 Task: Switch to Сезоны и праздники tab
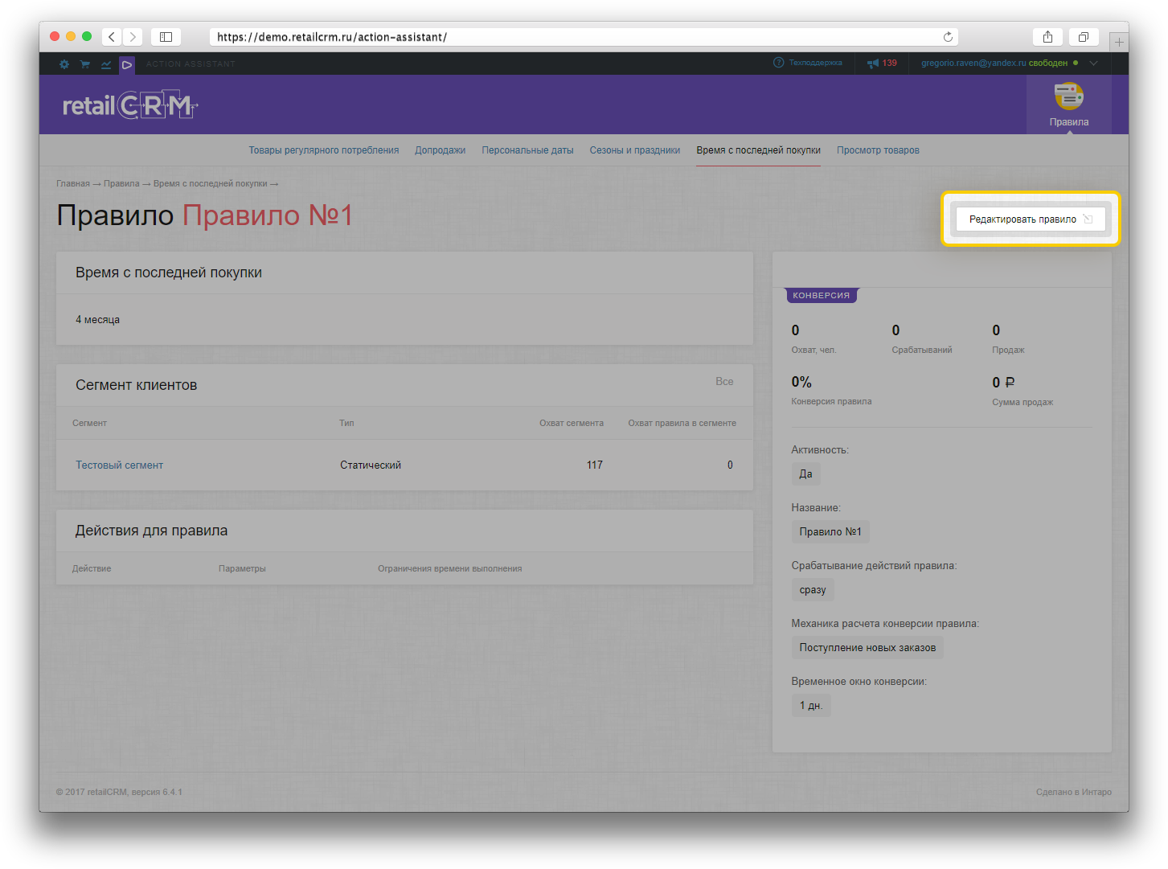(x=634, y=150)
